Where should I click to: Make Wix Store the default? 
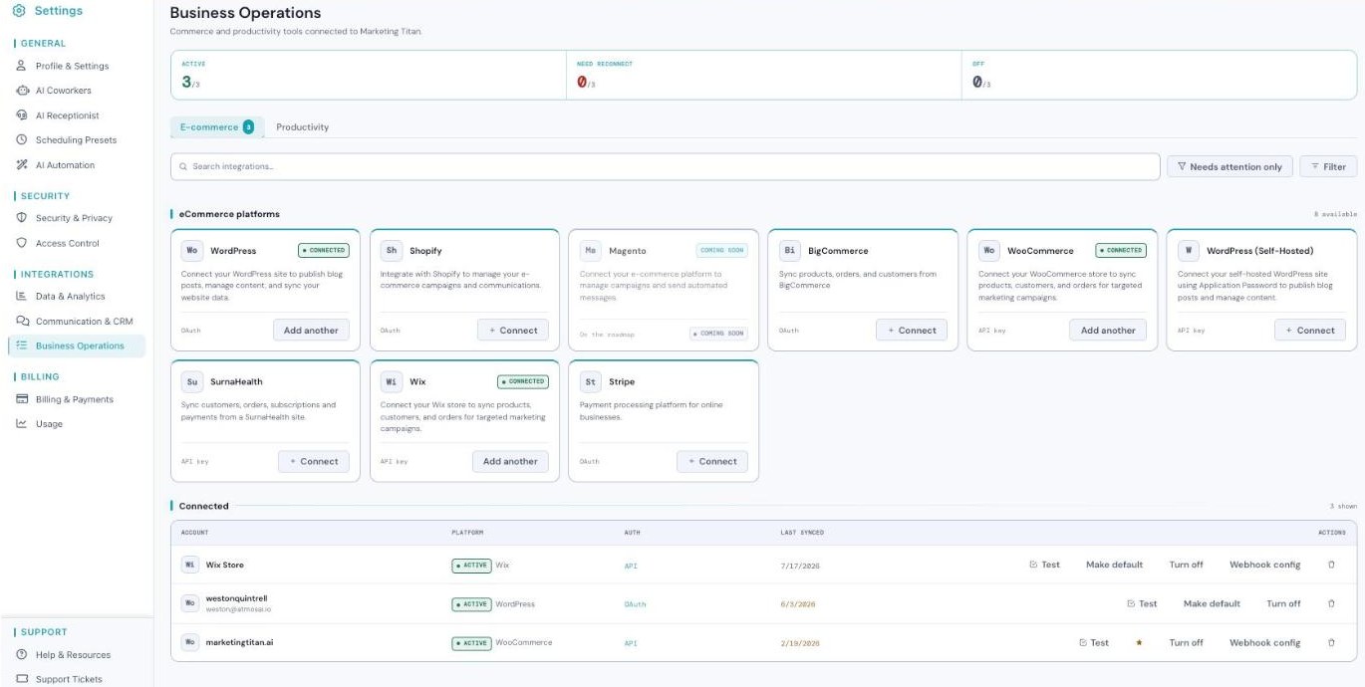click(x=1114, y=565)
